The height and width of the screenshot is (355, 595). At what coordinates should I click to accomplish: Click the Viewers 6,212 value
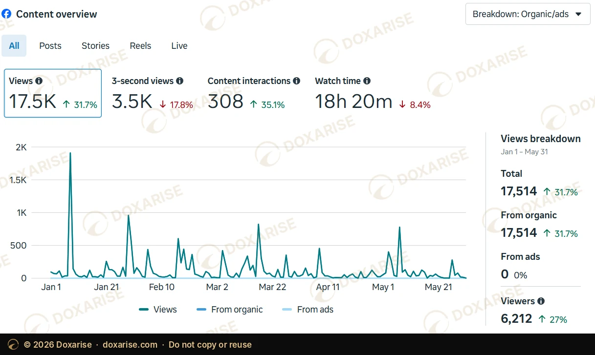coord(516,319)
